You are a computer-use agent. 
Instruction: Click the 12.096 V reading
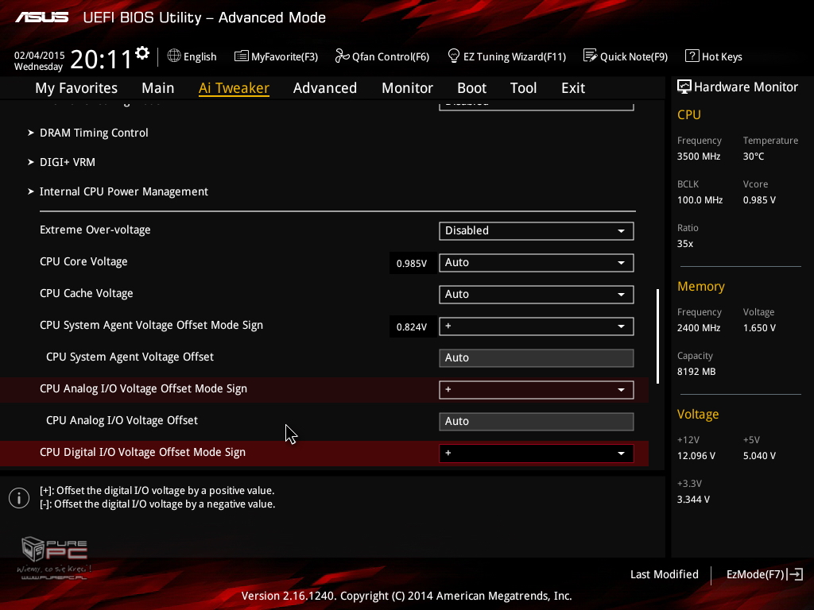tap(696, 455)
